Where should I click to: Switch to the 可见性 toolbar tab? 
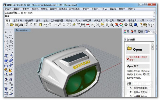tap(69, 21)
